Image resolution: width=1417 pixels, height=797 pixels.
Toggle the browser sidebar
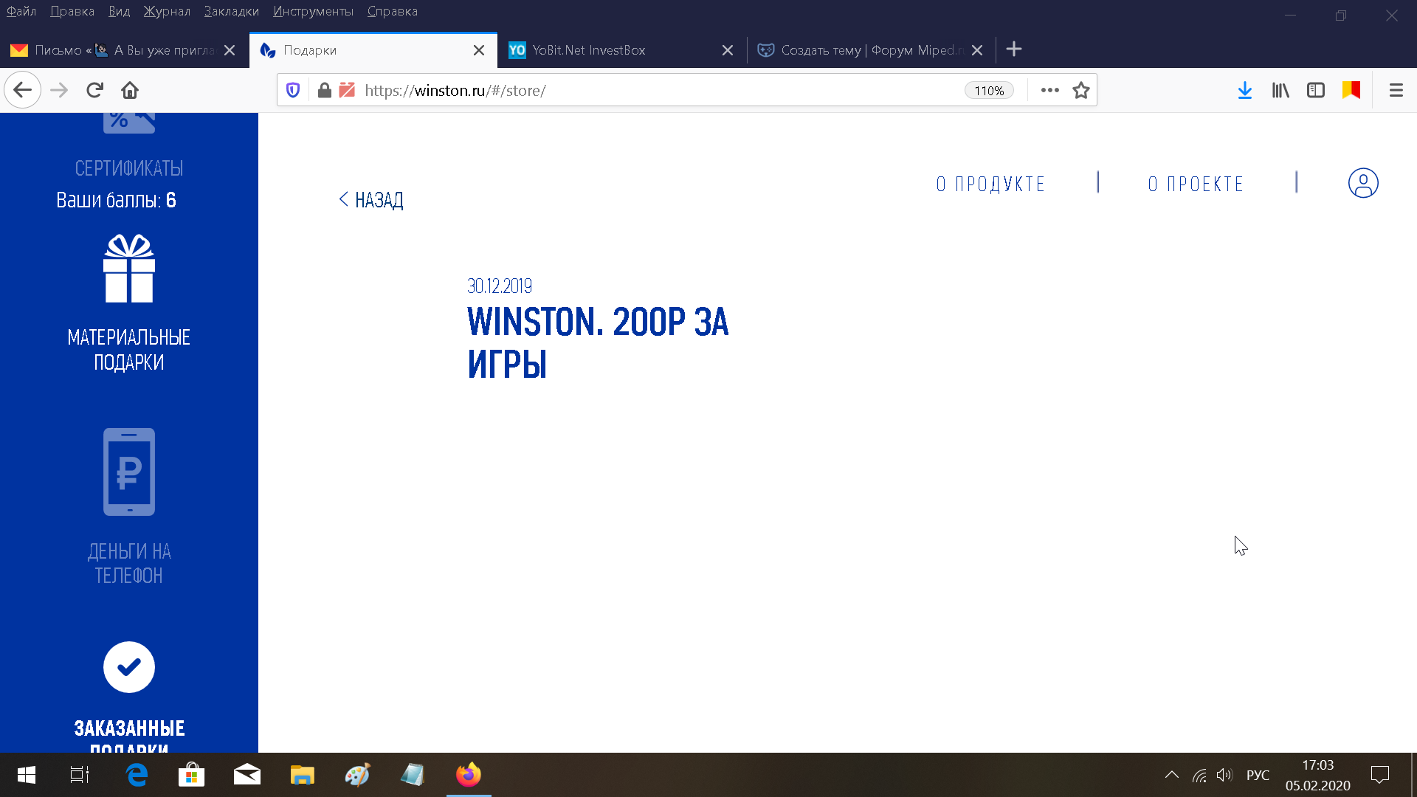pyautogui.click(x=1316, y=90)
